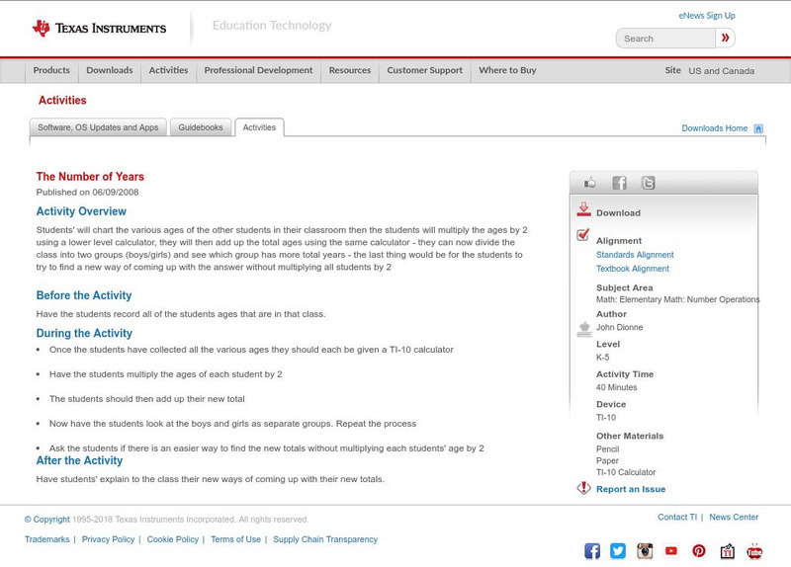791x567 pixels.
Task: Click the TI-10 Calculator materials entry
Action: pyautogui.click(x=626, y=472)
